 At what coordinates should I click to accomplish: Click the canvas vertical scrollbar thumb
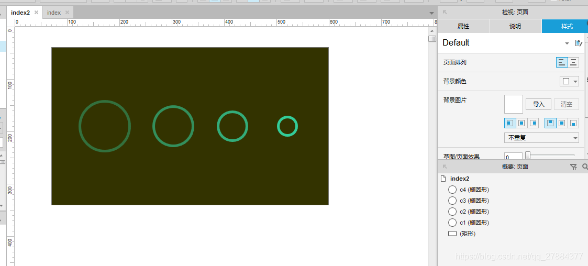[x=432, y=39]
